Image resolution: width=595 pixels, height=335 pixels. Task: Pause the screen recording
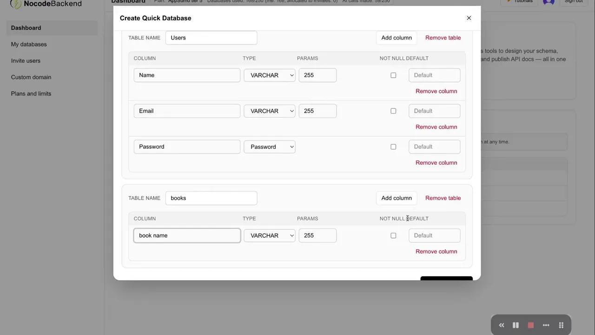click(x=516, y=325)
